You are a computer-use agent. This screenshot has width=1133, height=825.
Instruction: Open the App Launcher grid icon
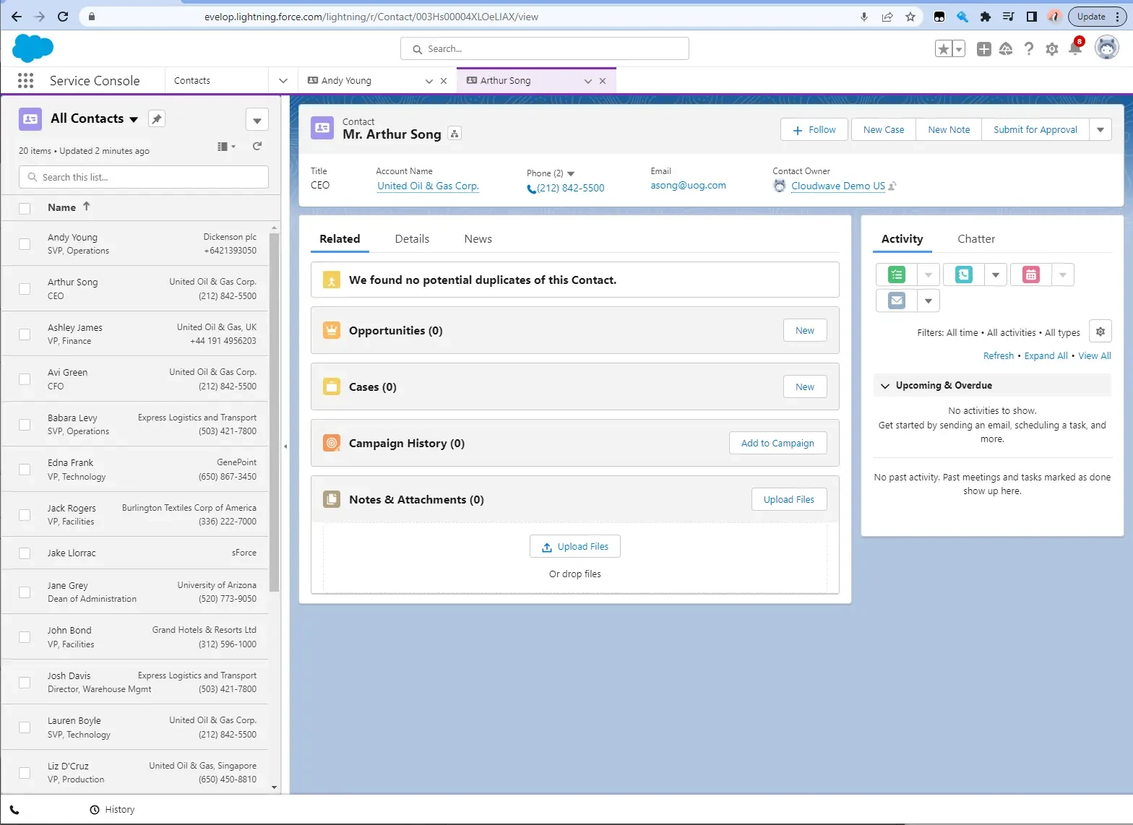(x=25, y=81)
